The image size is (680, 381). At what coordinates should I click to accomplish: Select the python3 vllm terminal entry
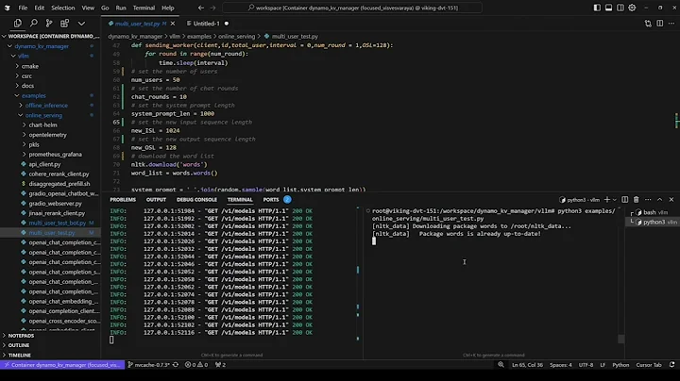[x=653, y=223]
